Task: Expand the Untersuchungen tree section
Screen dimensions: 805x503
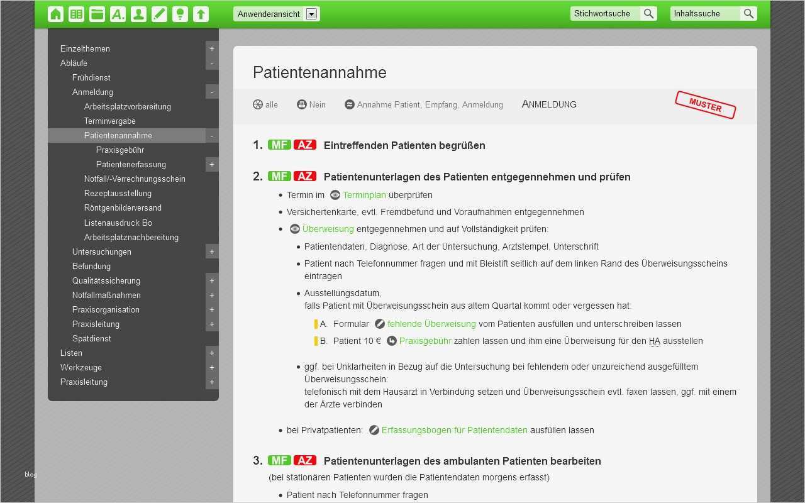Action: [211, 251]
